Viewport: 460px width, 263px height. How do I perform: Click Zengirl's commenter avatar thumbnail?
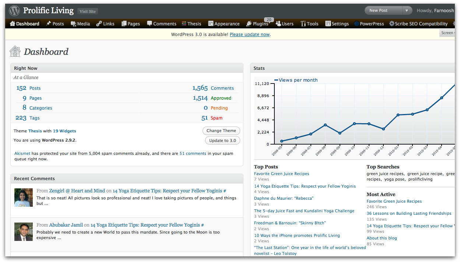click(24, 198)
